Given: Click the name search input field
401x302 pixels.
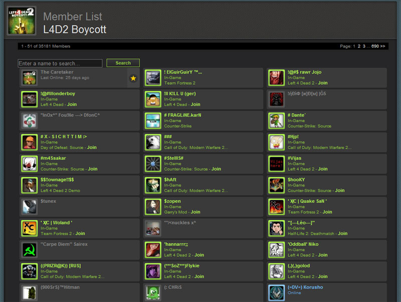Looking at the screenshot, I should click(x=60, y=63).
